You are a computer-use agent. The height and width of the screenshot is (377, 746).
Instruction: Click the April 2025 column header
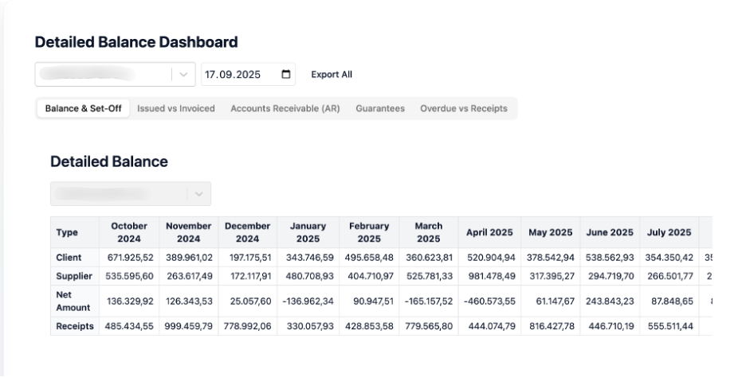[x=491, y=232]
